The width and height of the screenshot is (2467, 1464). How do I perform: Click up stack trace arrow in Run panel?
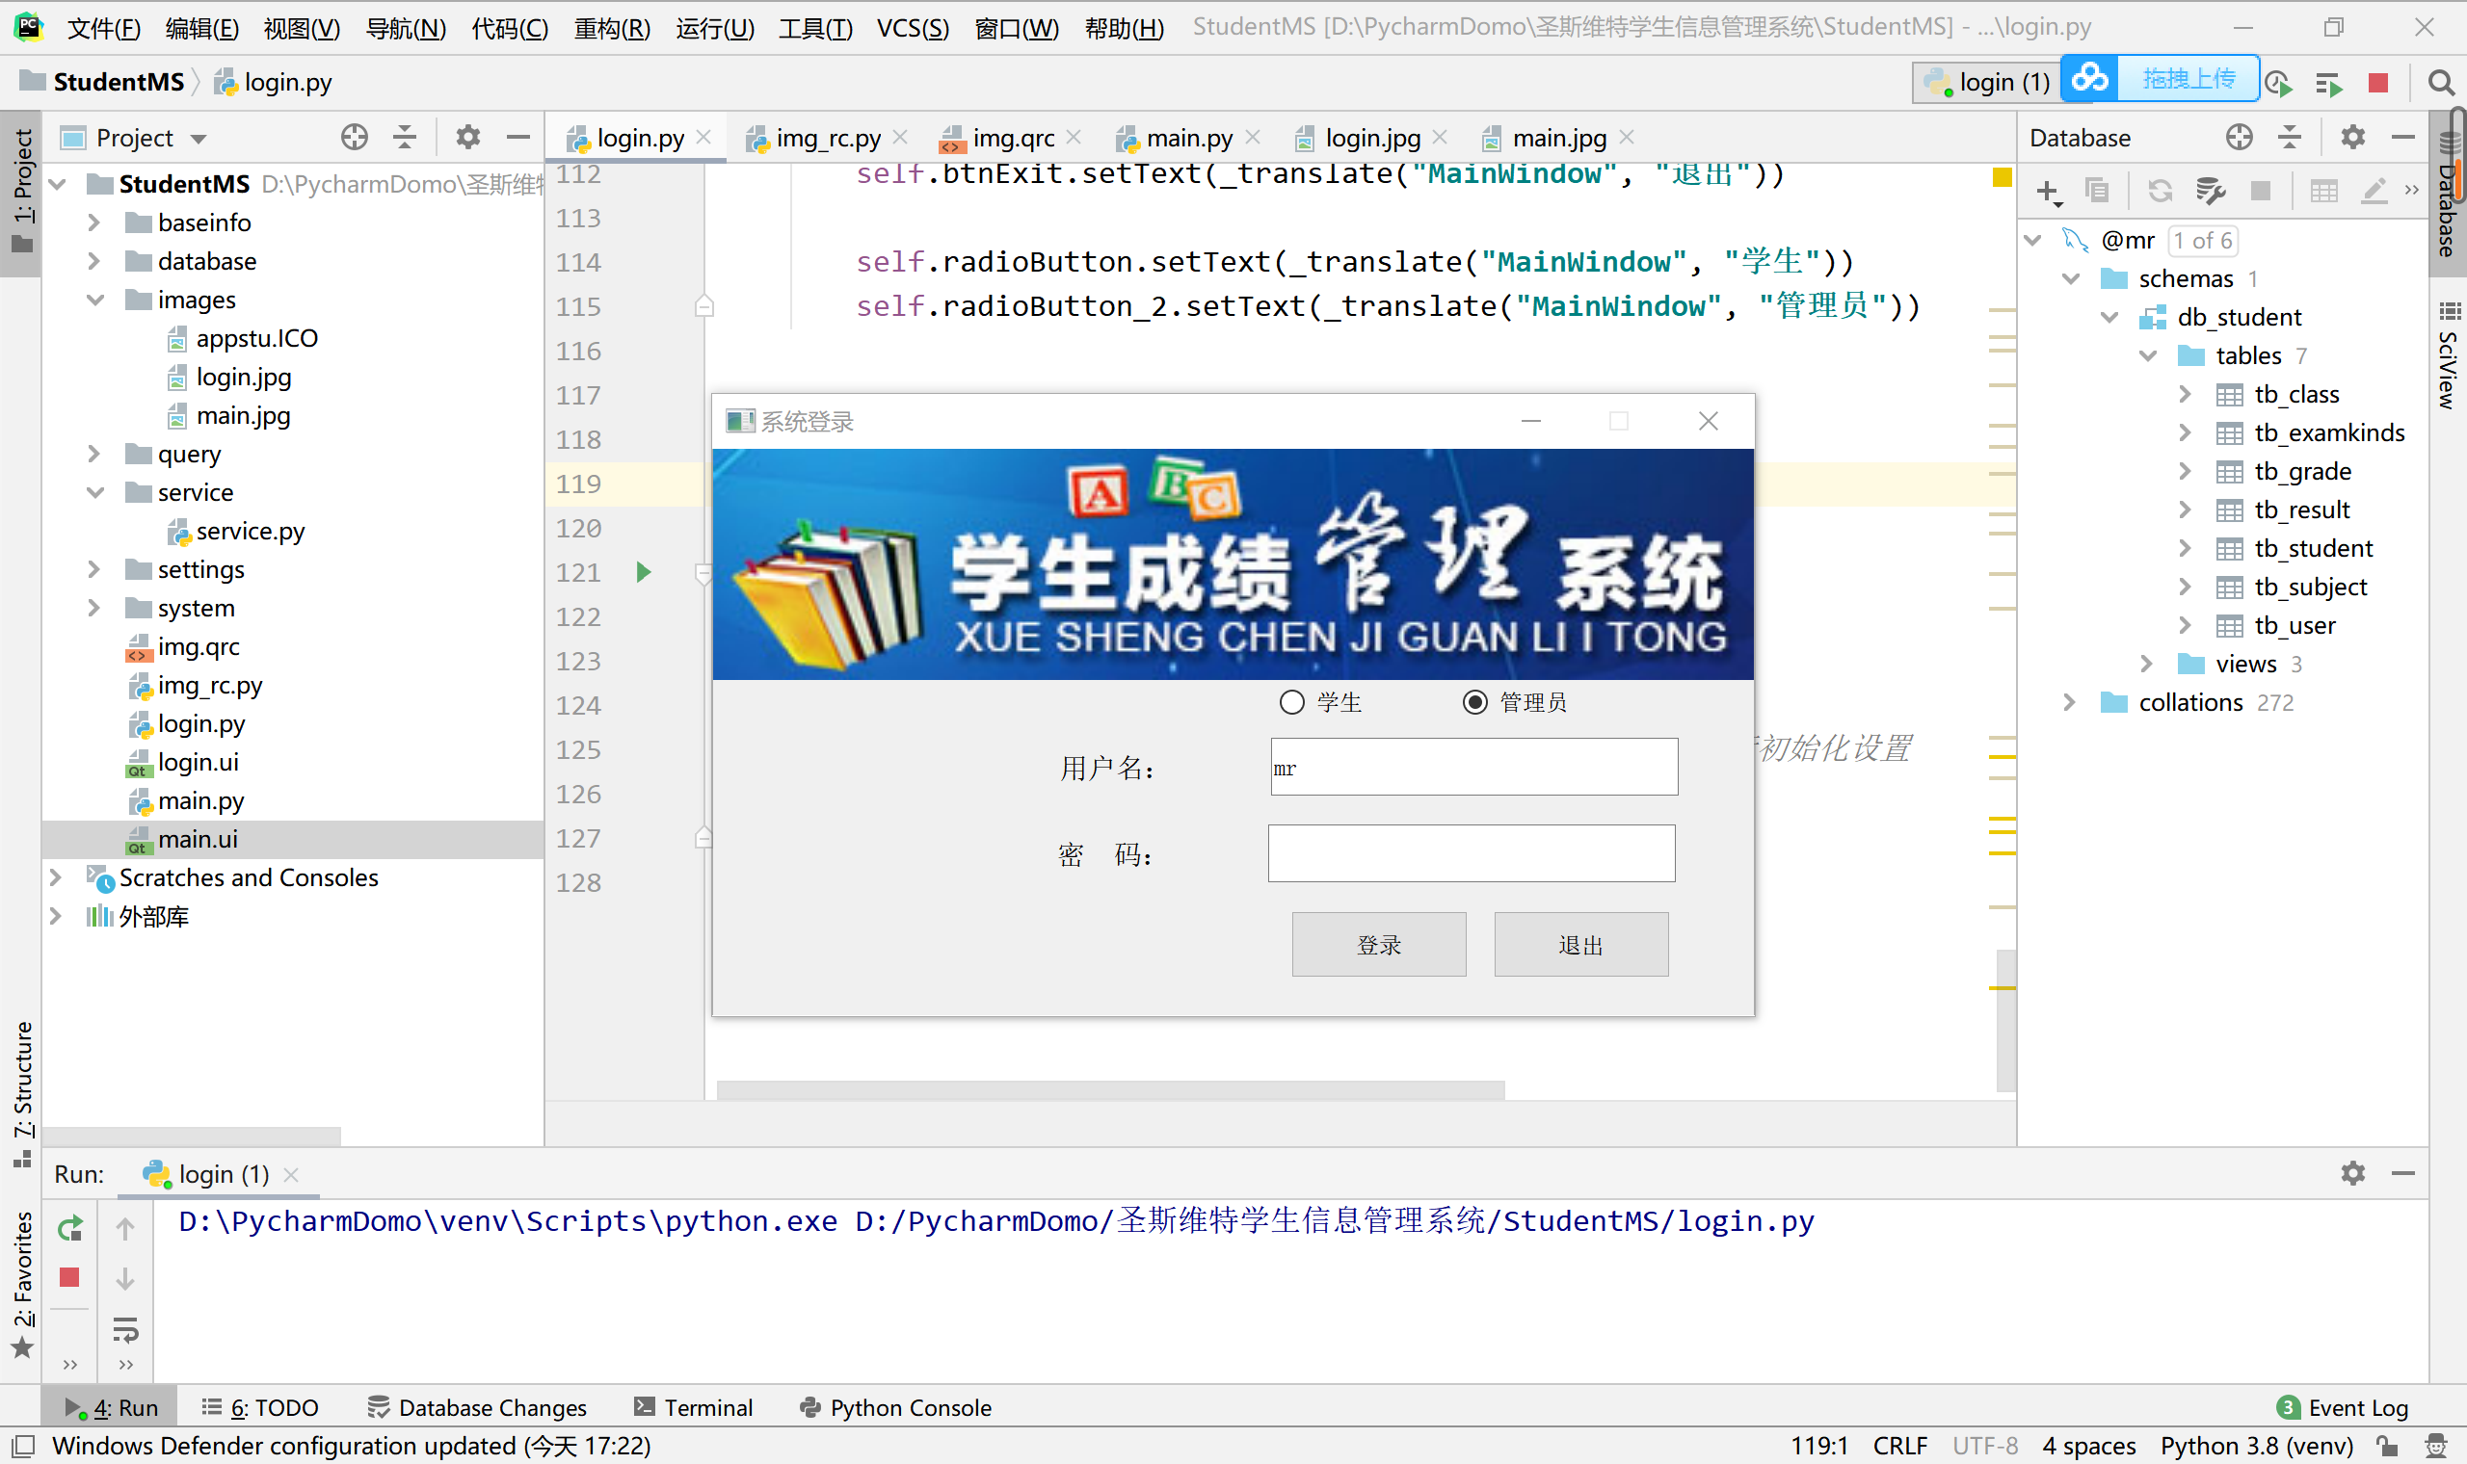[125, 1229]
